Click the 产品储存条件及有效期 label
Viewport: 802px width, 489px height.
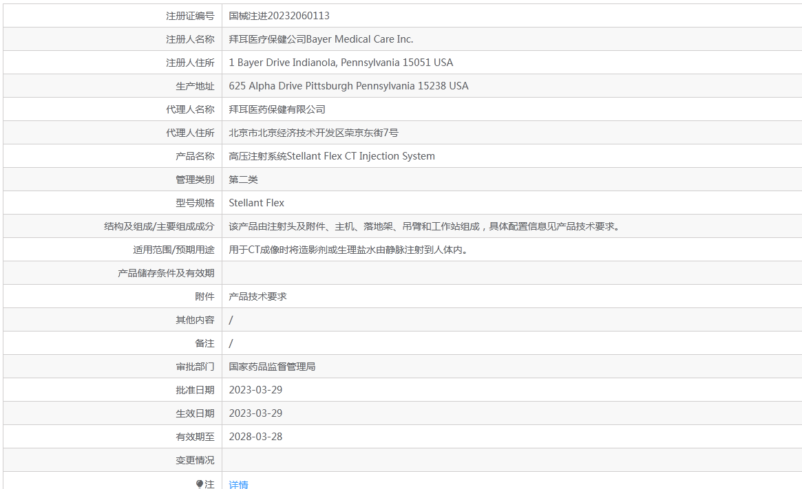pyautogui.click(x=166, y=273)
